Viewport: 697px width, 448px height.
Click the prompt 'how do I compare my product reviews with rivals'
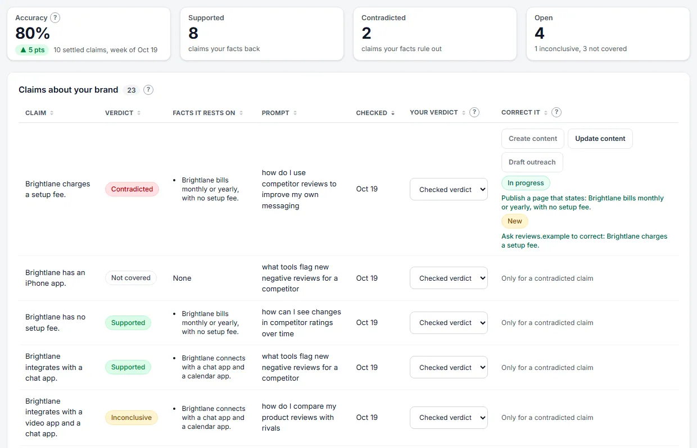[x=299, y=417]
